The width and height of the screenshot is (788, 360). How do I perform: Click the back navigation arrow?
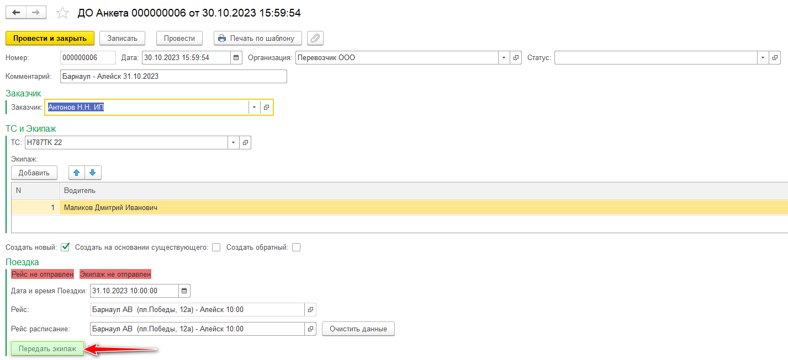click(x=16, y=13)
